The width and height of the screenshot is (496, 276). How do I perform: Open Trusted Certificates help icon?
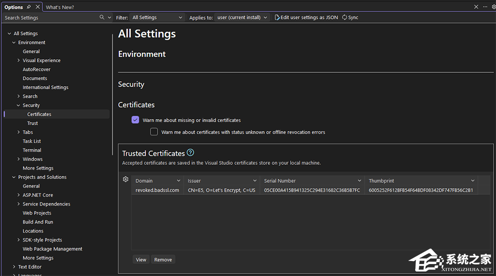190,153
